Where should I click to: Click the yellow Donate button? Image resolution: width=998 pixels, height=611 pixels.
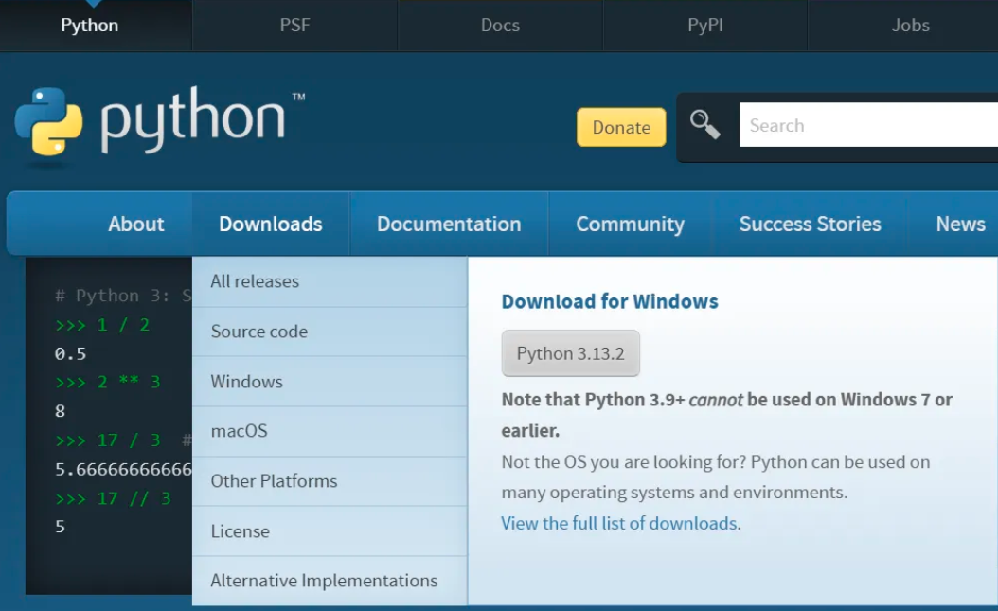point(621,127)
